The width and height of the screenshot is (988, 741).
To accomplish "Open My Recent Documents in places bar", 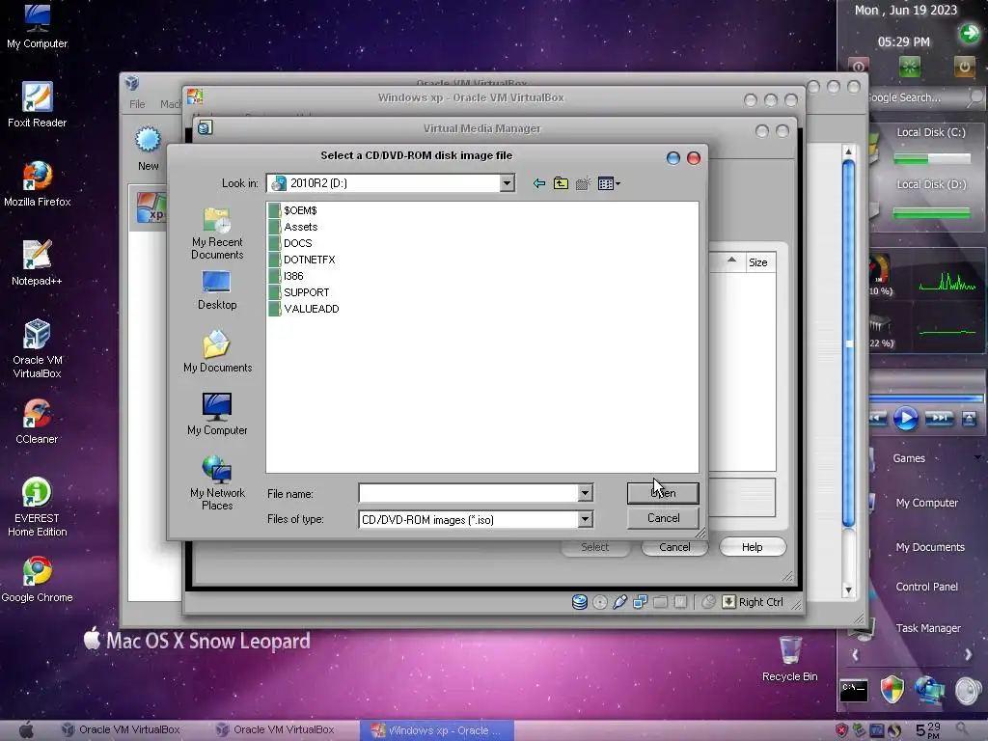I will click(217, 233).
